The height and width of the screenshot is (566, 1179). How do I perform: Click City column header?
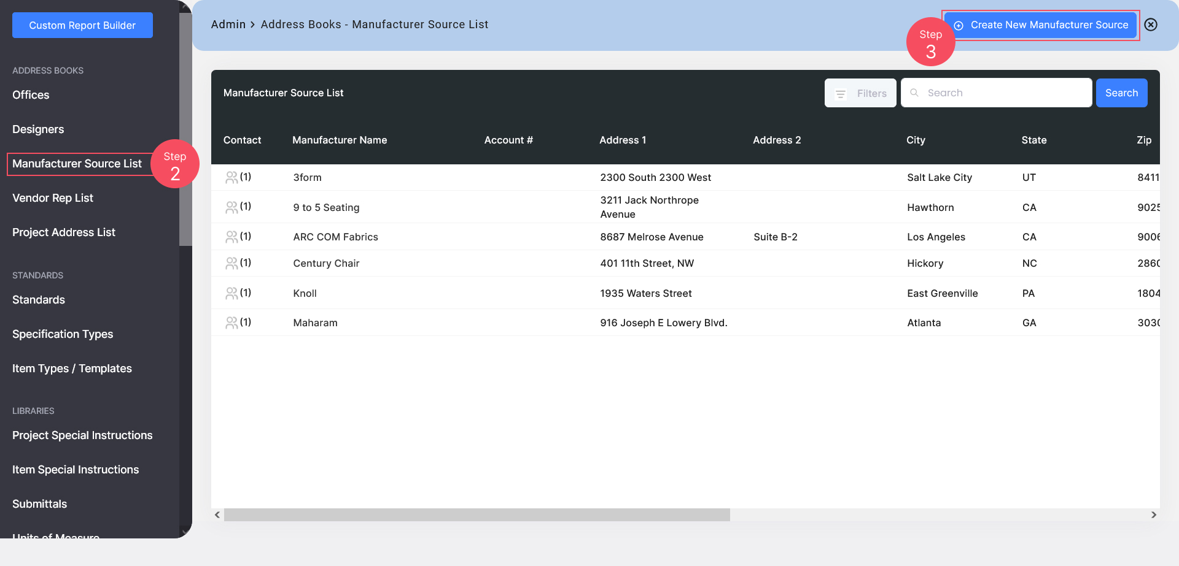[x=916, y=140]
